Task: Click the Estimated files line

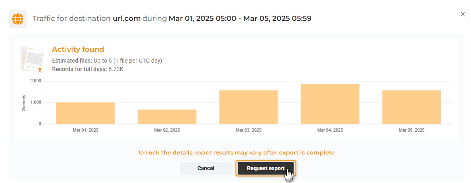Action: [107, 61]
